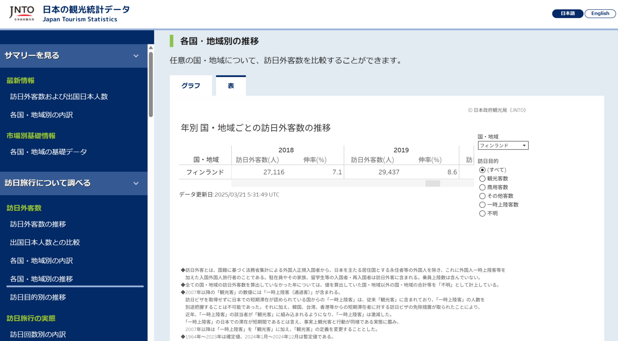Click the JNTO logo
618x341 pixels.
click(x=22, y=13)
